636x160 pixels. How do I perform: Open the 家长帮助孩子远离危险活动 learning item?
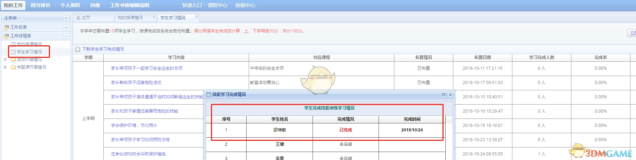[x=136, y=83]
